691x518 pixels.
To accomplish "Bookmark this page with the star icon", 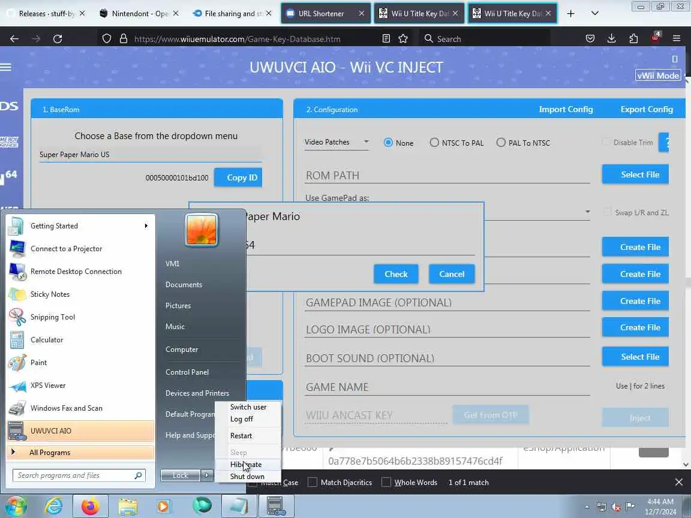I will 403,39.
